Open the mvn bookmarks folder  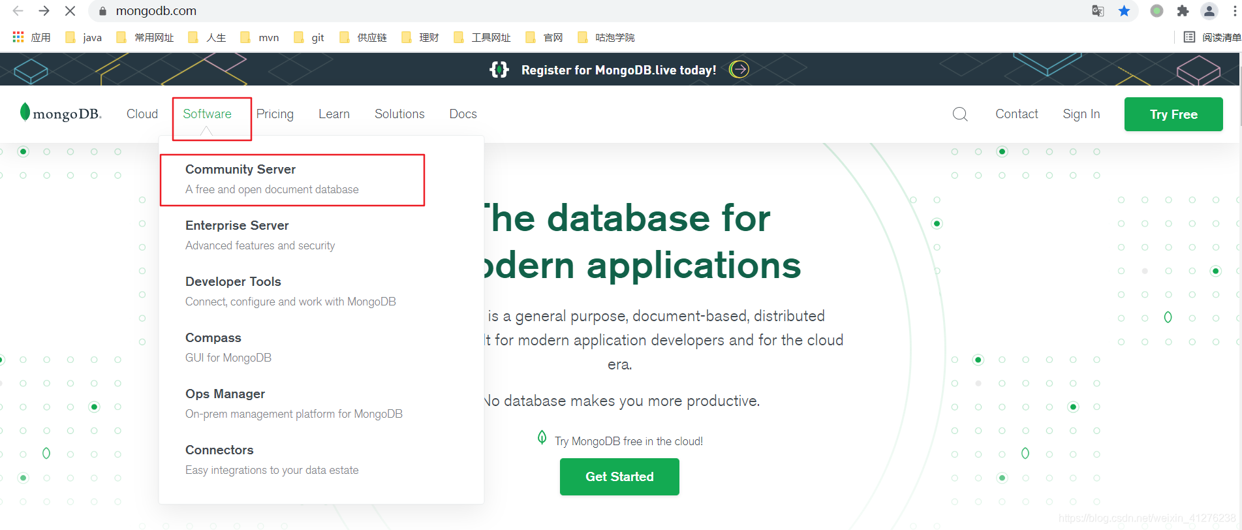click(260, 37)
